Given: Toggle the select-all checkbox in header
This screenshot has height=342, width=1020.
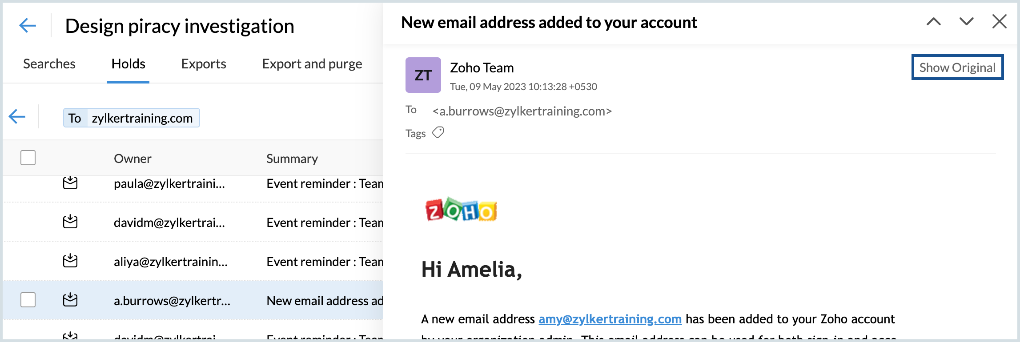Looking at the screenshot, I should [28, 158].
